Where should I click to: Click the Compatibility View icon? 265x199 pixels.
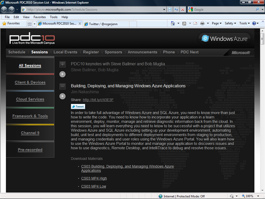point(170,10)
